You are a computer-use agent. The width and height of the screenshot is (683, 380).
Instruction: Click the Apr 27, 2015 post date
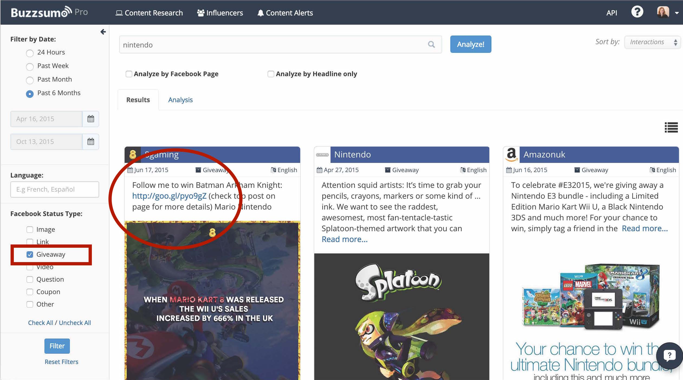(341, 170)
